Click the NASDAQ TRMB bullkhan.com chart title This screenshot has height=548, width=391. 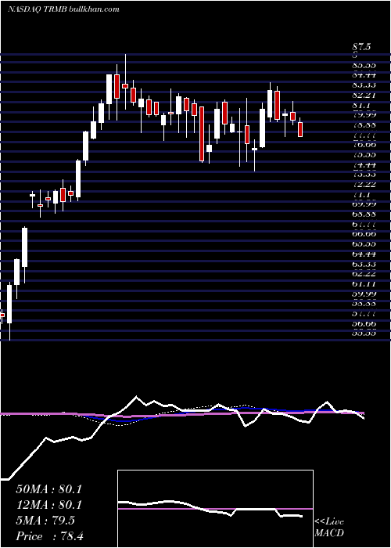point(63,9)
